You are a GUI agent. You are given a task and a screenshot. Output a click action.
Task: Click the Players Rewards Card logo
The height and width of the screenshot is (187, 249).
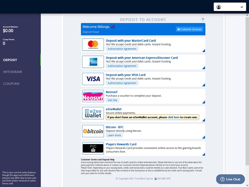coord(93,148)
